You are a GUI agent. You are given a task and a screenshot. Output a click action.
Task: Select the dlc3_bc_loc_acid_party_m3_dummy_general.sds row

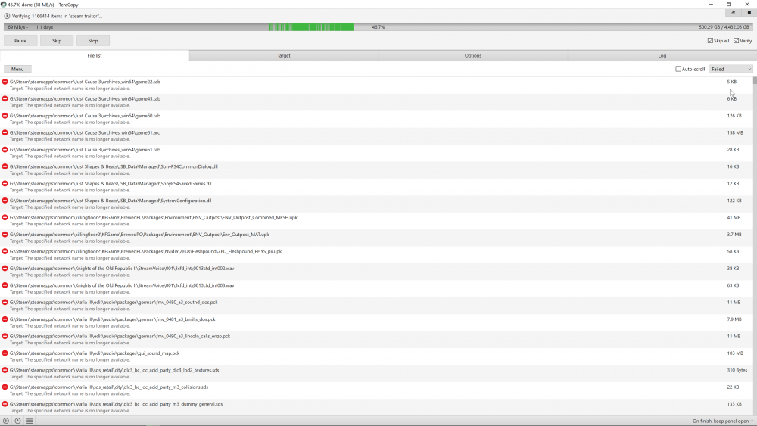(x=376, y=407)
